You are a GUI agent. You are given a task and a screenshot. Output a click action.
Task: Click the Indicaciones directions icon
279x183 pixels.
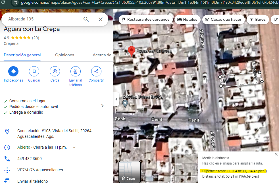coord(13,71)
